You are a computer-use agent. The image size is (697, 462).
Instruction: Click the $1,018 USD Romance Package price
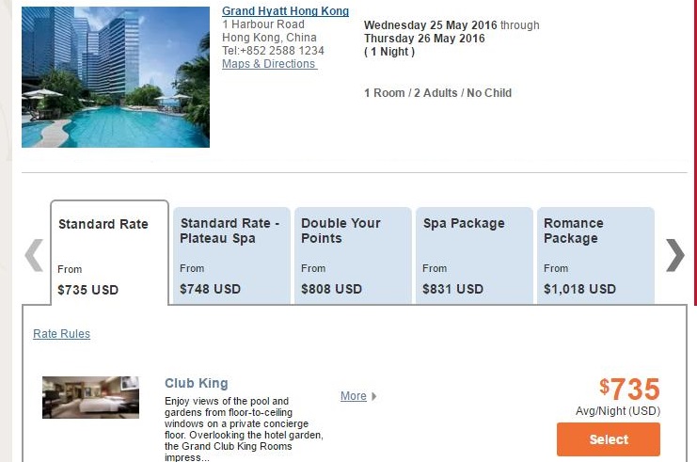click(579, 289)
